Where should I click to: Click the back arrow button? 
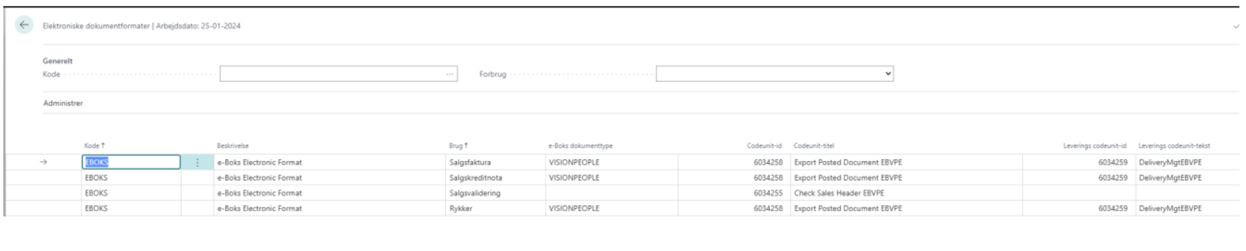pos(24,25)
